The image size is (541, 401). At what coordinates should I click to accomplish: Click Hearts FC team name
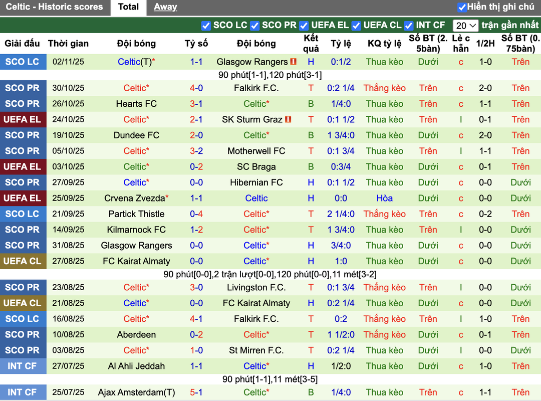(136, 104)
